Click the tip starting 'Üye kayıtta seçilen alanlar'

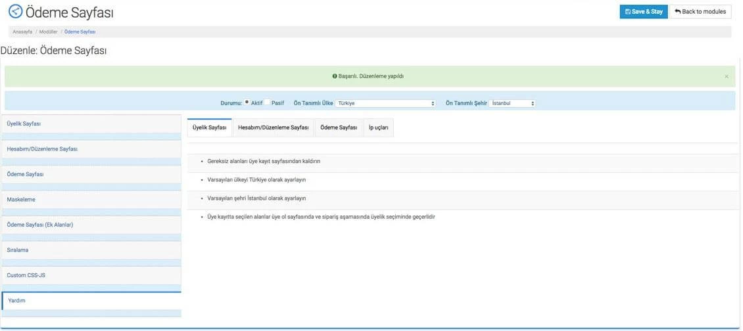point(322,217)
